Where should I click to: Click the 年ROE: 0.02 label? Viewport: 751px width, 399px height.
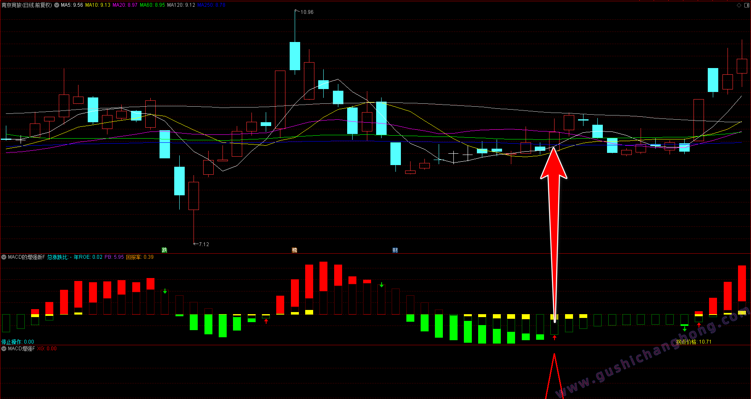[x=88, y=257]
